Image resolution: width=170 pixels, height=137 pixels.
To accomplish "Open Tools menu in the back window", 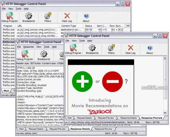I will click(x=19, y=9).
